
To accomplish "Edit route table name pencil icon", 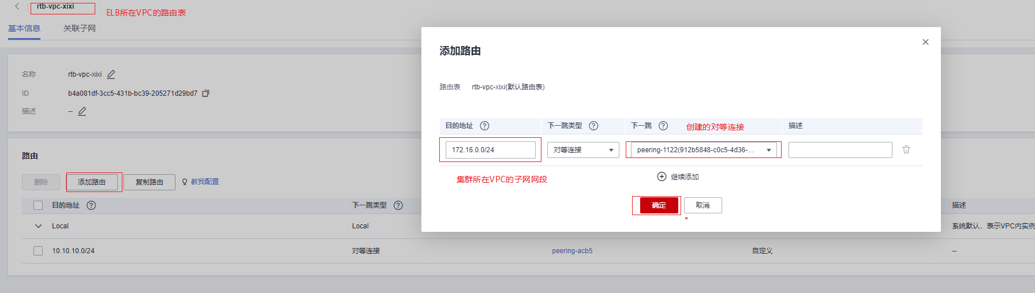I will [111, 74].
